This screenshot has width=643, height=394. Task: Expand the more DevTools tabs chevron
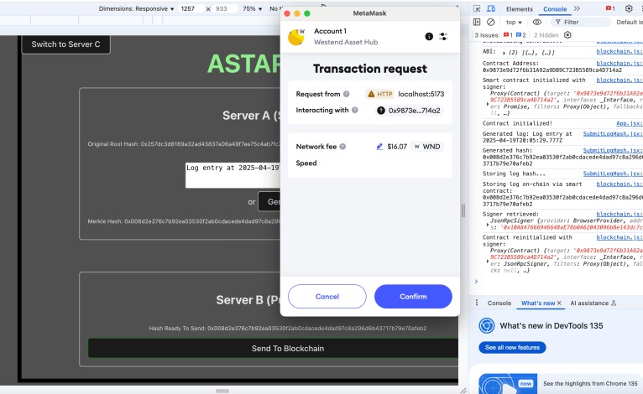pyautogui.click(x=577, y=8)
